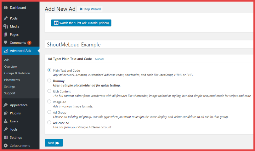The width and height of the screenshot is (255, 151).
Task: Select the Plain Text and Code radio button
Action: pos(49,70)
